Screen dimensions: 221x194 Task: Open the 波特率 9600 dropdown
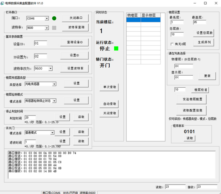point(47,28)
